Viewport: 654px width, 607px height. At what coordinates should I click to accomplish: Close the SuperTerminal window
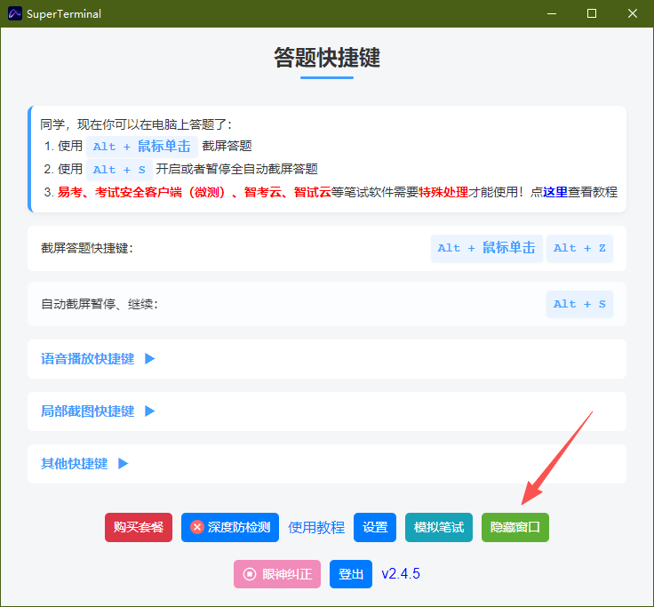tap(633, 13)
